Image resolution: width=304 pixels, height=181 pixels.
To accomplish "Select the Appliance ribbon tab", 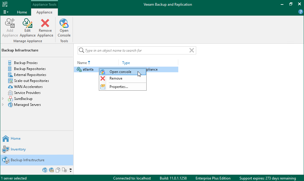I will tap(44, 12).
